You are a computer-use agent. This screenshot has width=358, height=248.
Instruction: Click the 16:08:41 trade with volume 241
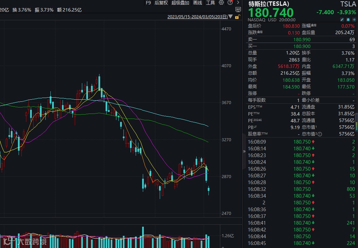pos(301,223)
